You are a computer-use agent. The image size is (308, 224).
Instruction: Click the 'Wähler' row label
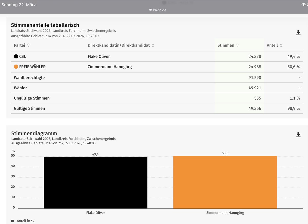click(21, 88)
